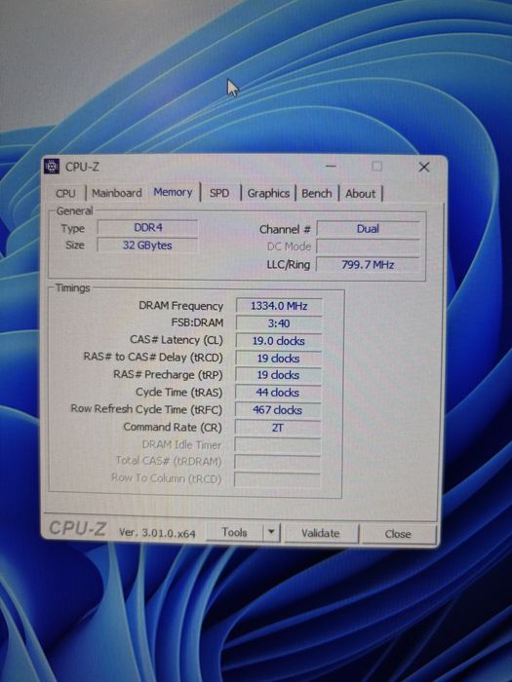Click the Validate button
This screenshot has height=682, width=512.
pos(321,533)
